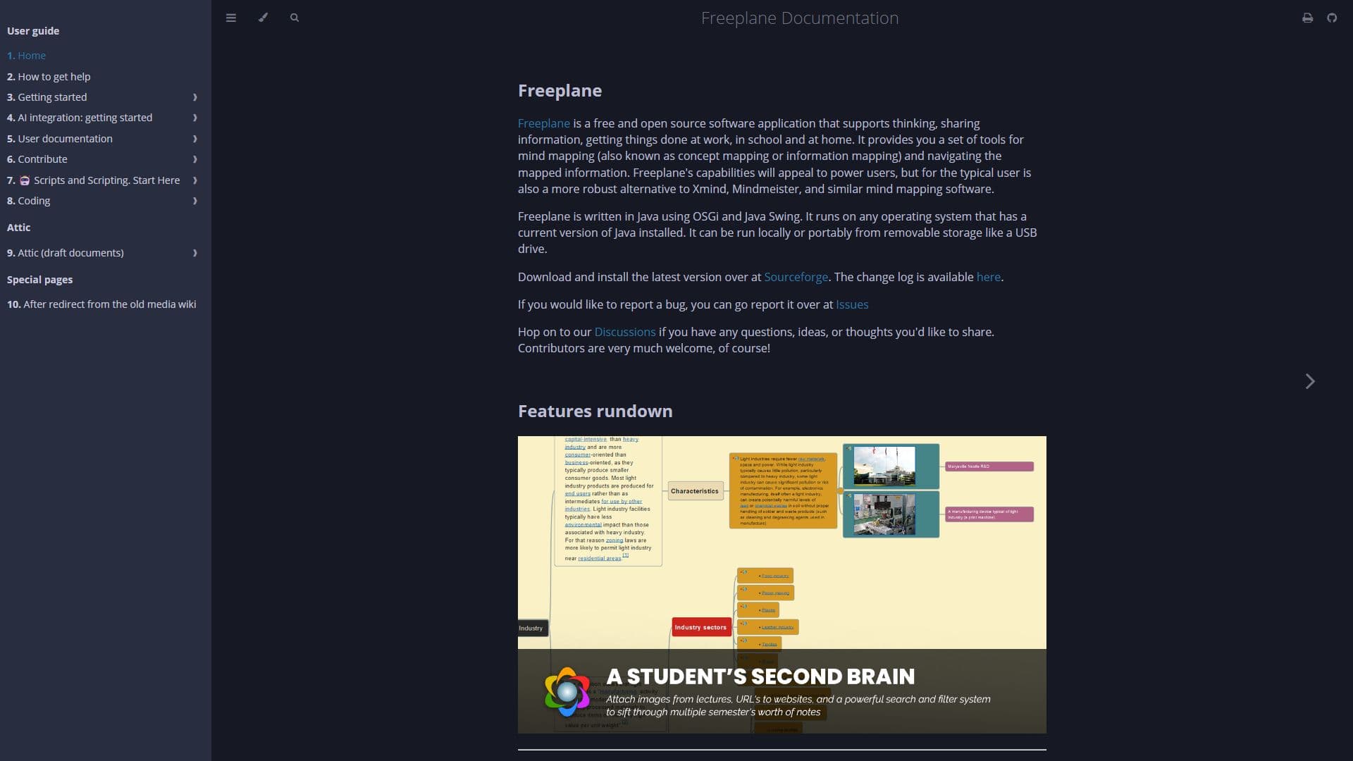The width and height of the screenshot is (1353, 761).
Task: Open the Issues link
Action: click(852, 304)
